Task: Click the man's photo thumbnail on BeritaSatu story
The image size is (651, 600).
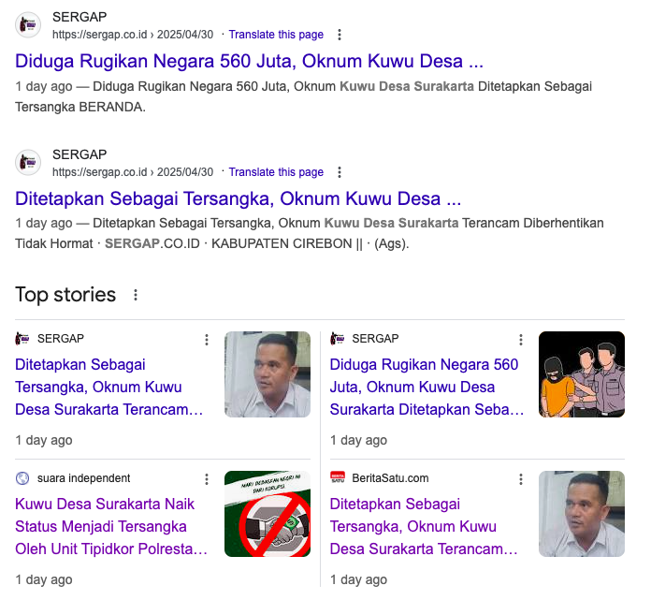Action: pyautogui.click(x=582, y=514)
